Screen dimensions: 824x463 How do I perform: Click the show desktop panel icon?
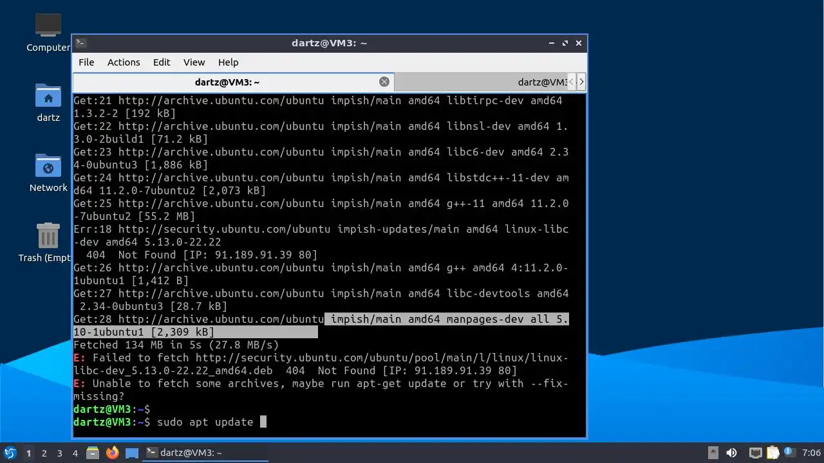click(x=132, y=453)
